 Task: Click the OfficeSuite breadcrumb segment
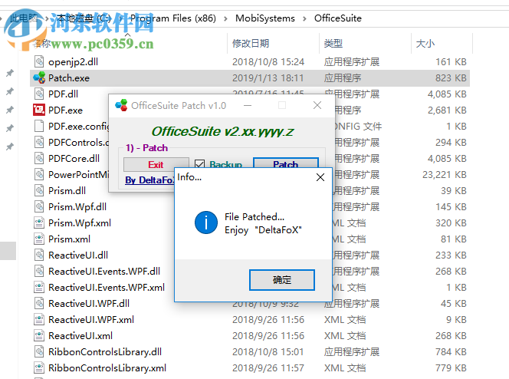pyautogui.click(x=337, y=18)
